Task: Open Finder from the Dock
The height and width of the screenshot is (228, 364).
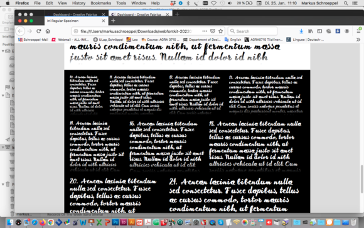Action: tap(10, 222)
